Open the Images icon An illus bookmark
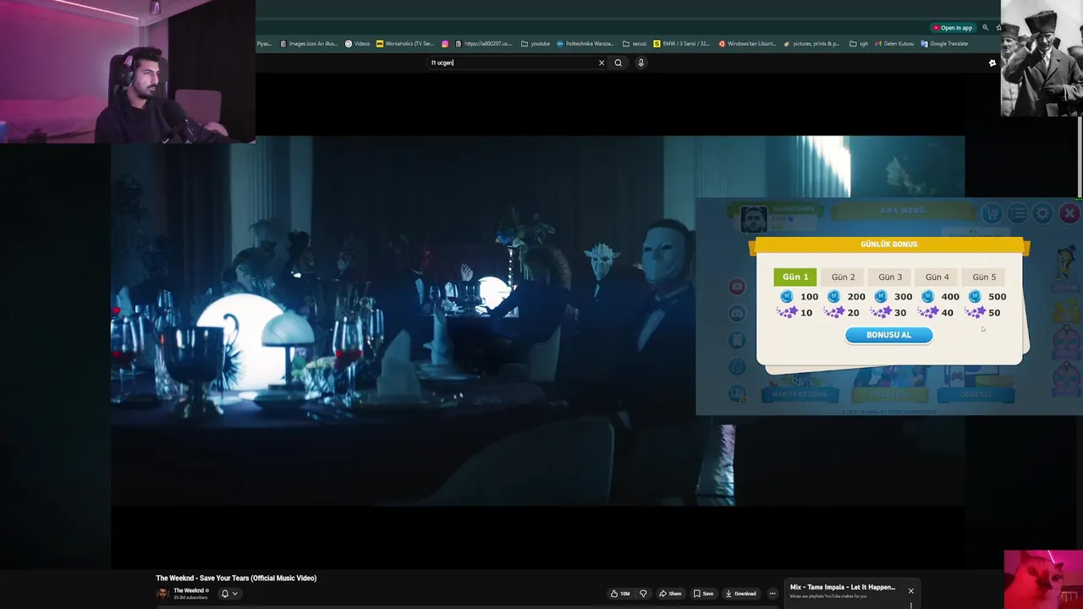Image resolution: width=1083 pixels, height=609 pixels. (x=309, y=44)
